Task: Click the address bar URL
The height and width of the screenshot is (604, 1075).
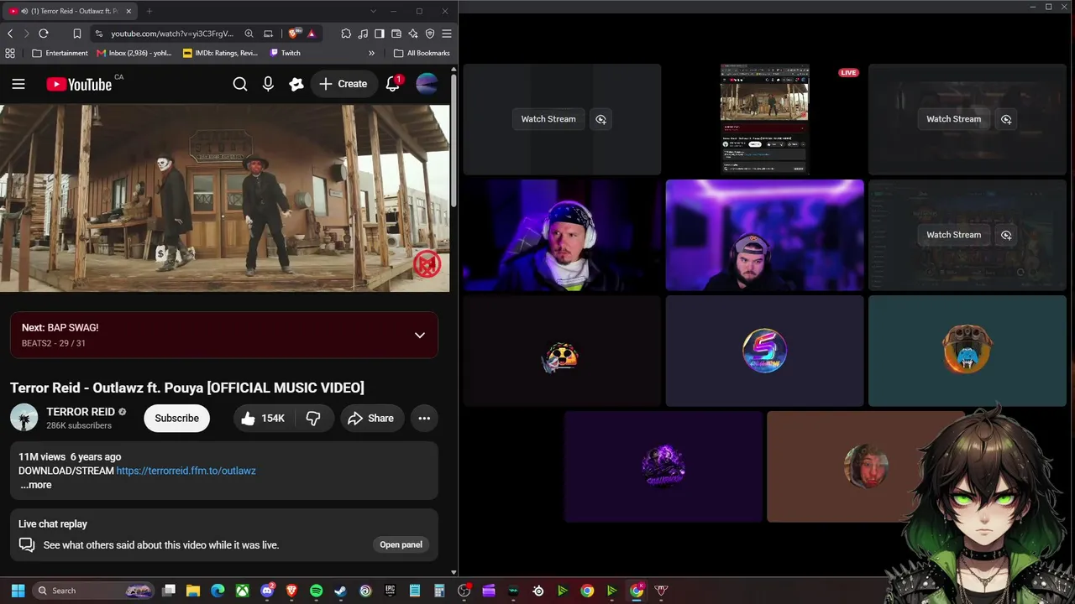Action: [x=172, y=34]
